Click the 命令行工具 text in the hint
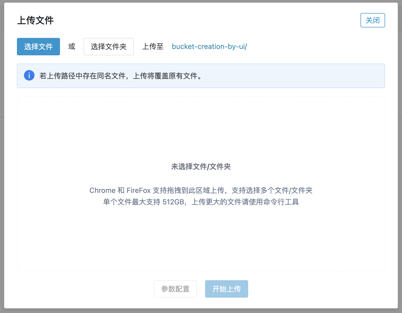The width and height of the screenshot is (402, 313). click(x=285, y=202)
